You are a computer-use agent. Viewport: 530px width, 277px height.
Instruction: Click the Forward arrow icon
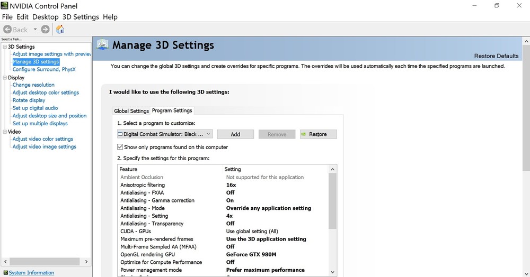coord(46,30)
